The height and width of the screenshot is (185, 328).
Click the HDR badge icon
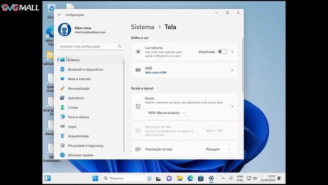tap(138, 70)
